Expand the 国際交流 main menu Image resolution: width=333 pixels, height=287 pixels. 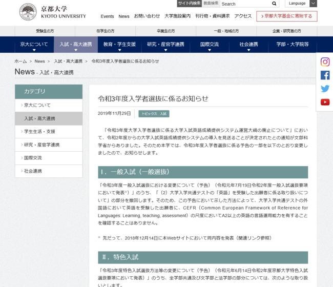pos(210,45)
